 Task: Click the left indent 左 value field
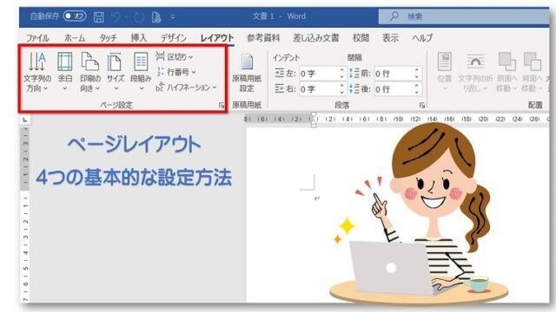[x=321, y=74]
